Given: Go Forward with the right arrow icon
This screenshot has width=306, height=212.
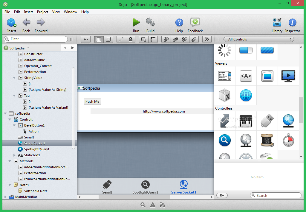Looking at the screenshot, I should 41,22.
